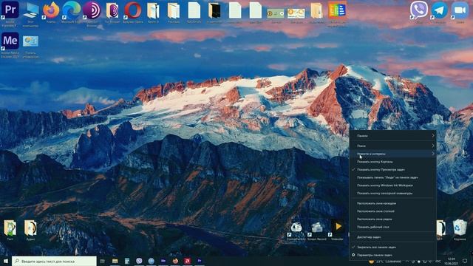473x266 pixels.
Task: Open the Recycle Bin desktop icon
Action: [x=460, y=230]
